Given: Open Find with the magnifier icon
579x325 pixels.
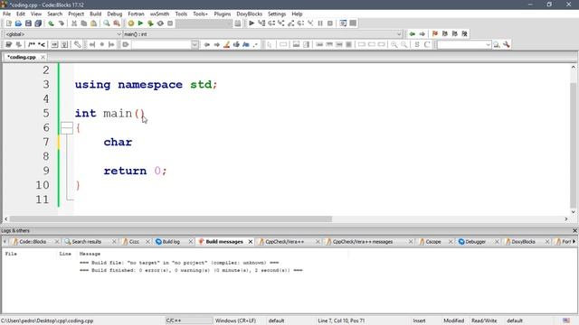Looking at the screenshot, I should tap(107, 23).
